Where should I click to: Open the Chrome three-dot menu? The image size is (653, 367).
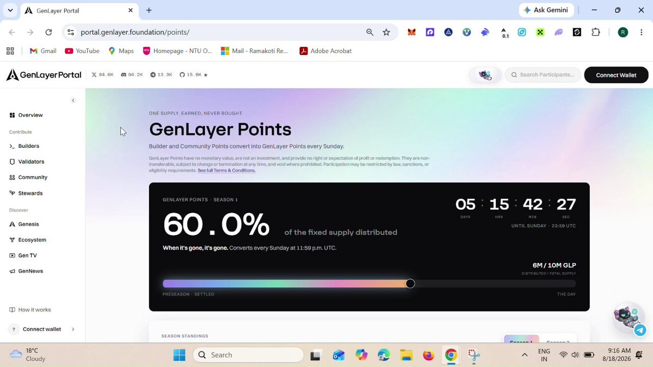coord(641,33)
